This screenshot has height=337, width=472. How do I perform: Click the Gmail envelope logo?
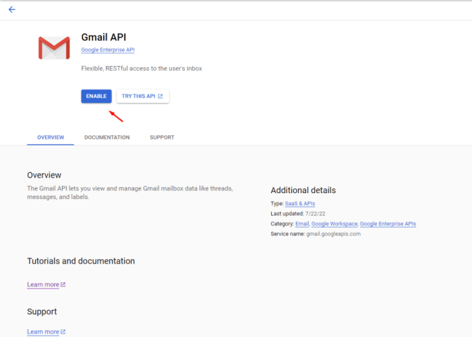click(54, 48)
